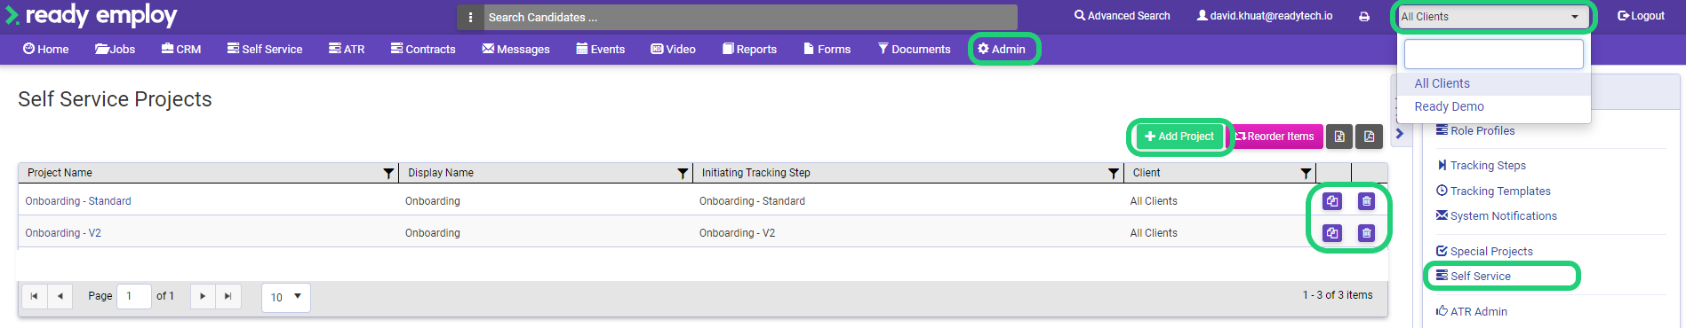This screenshot has height=328, width=1686.
Task: Duplicate the Onboarding - V2 project
Action: [1331, 233]
